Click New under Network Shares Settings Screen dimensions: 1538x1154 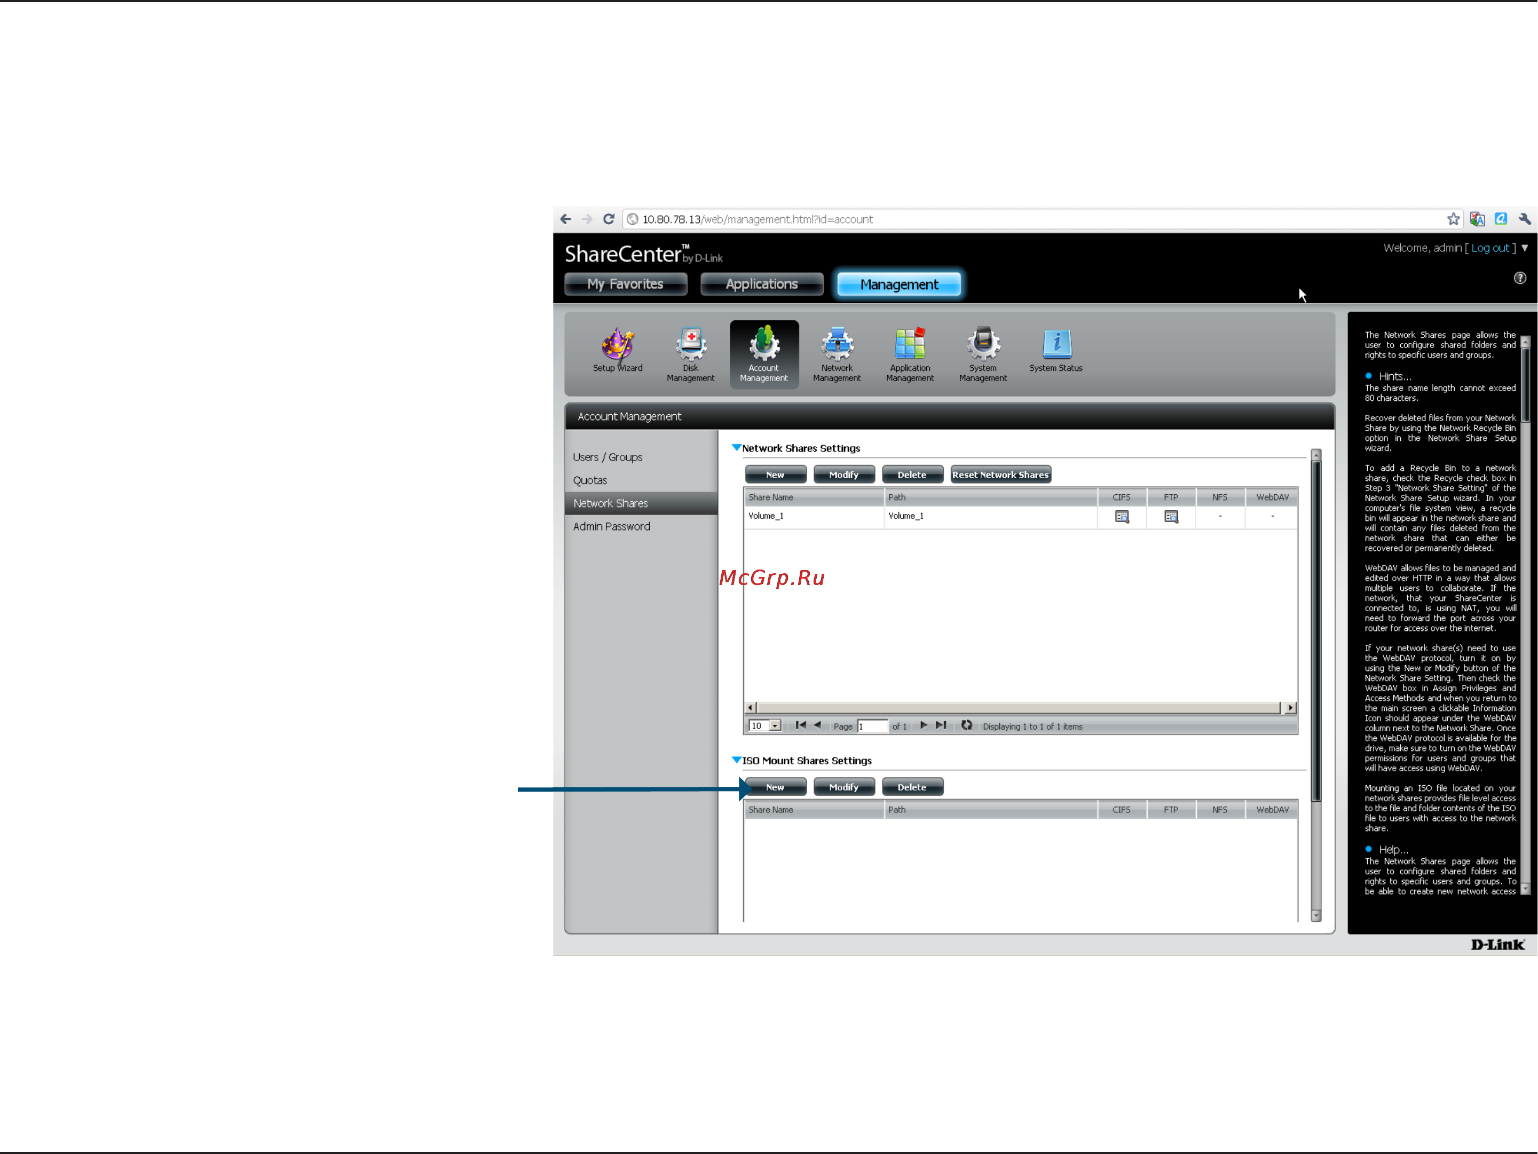point(775,475)
